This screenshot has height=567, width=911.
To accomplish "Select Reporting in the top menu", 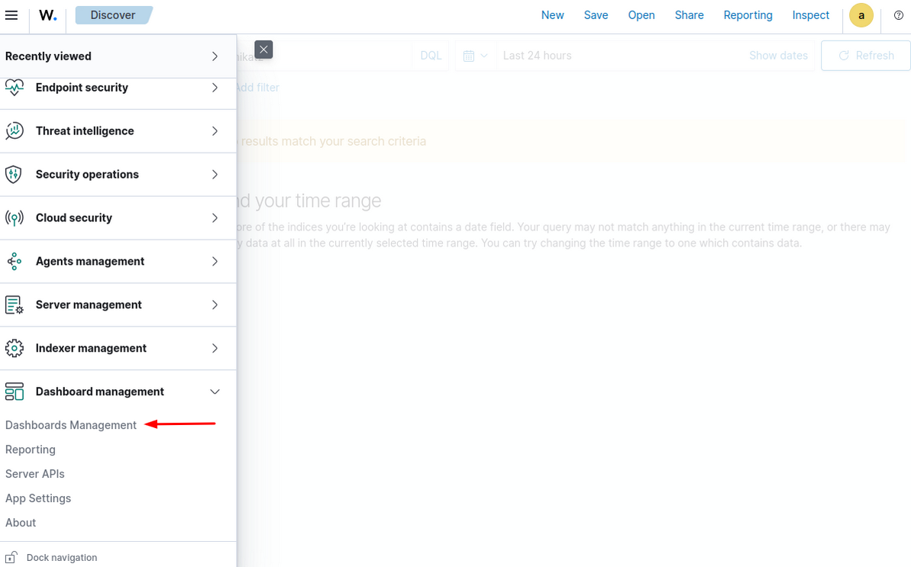I will coord(748,15).
